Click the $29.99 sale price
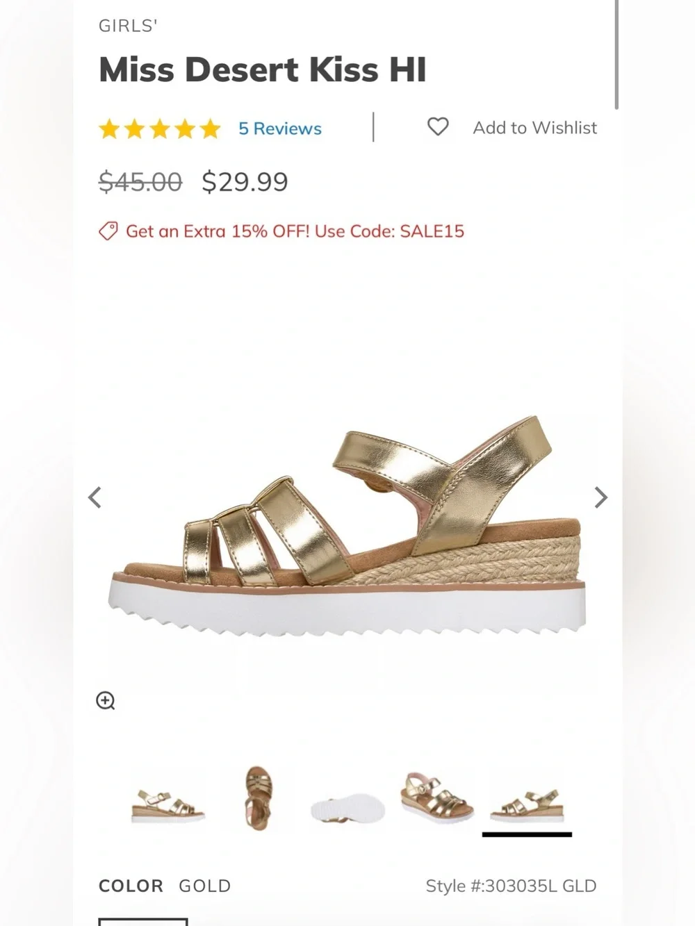Screen dimensions: 695x926 coord(245,182)
